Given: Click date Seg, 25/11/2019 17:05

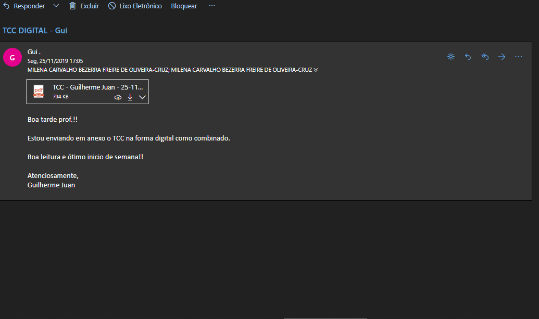Looking at the screenshot, I should point(55,61).
